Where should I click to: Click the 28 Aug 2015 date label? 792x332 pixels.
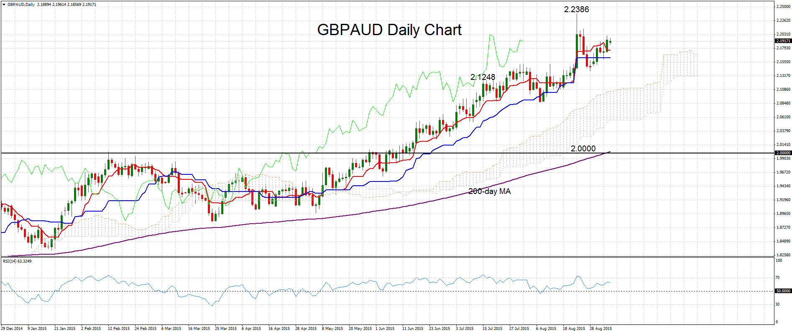[x=600, y=328]
